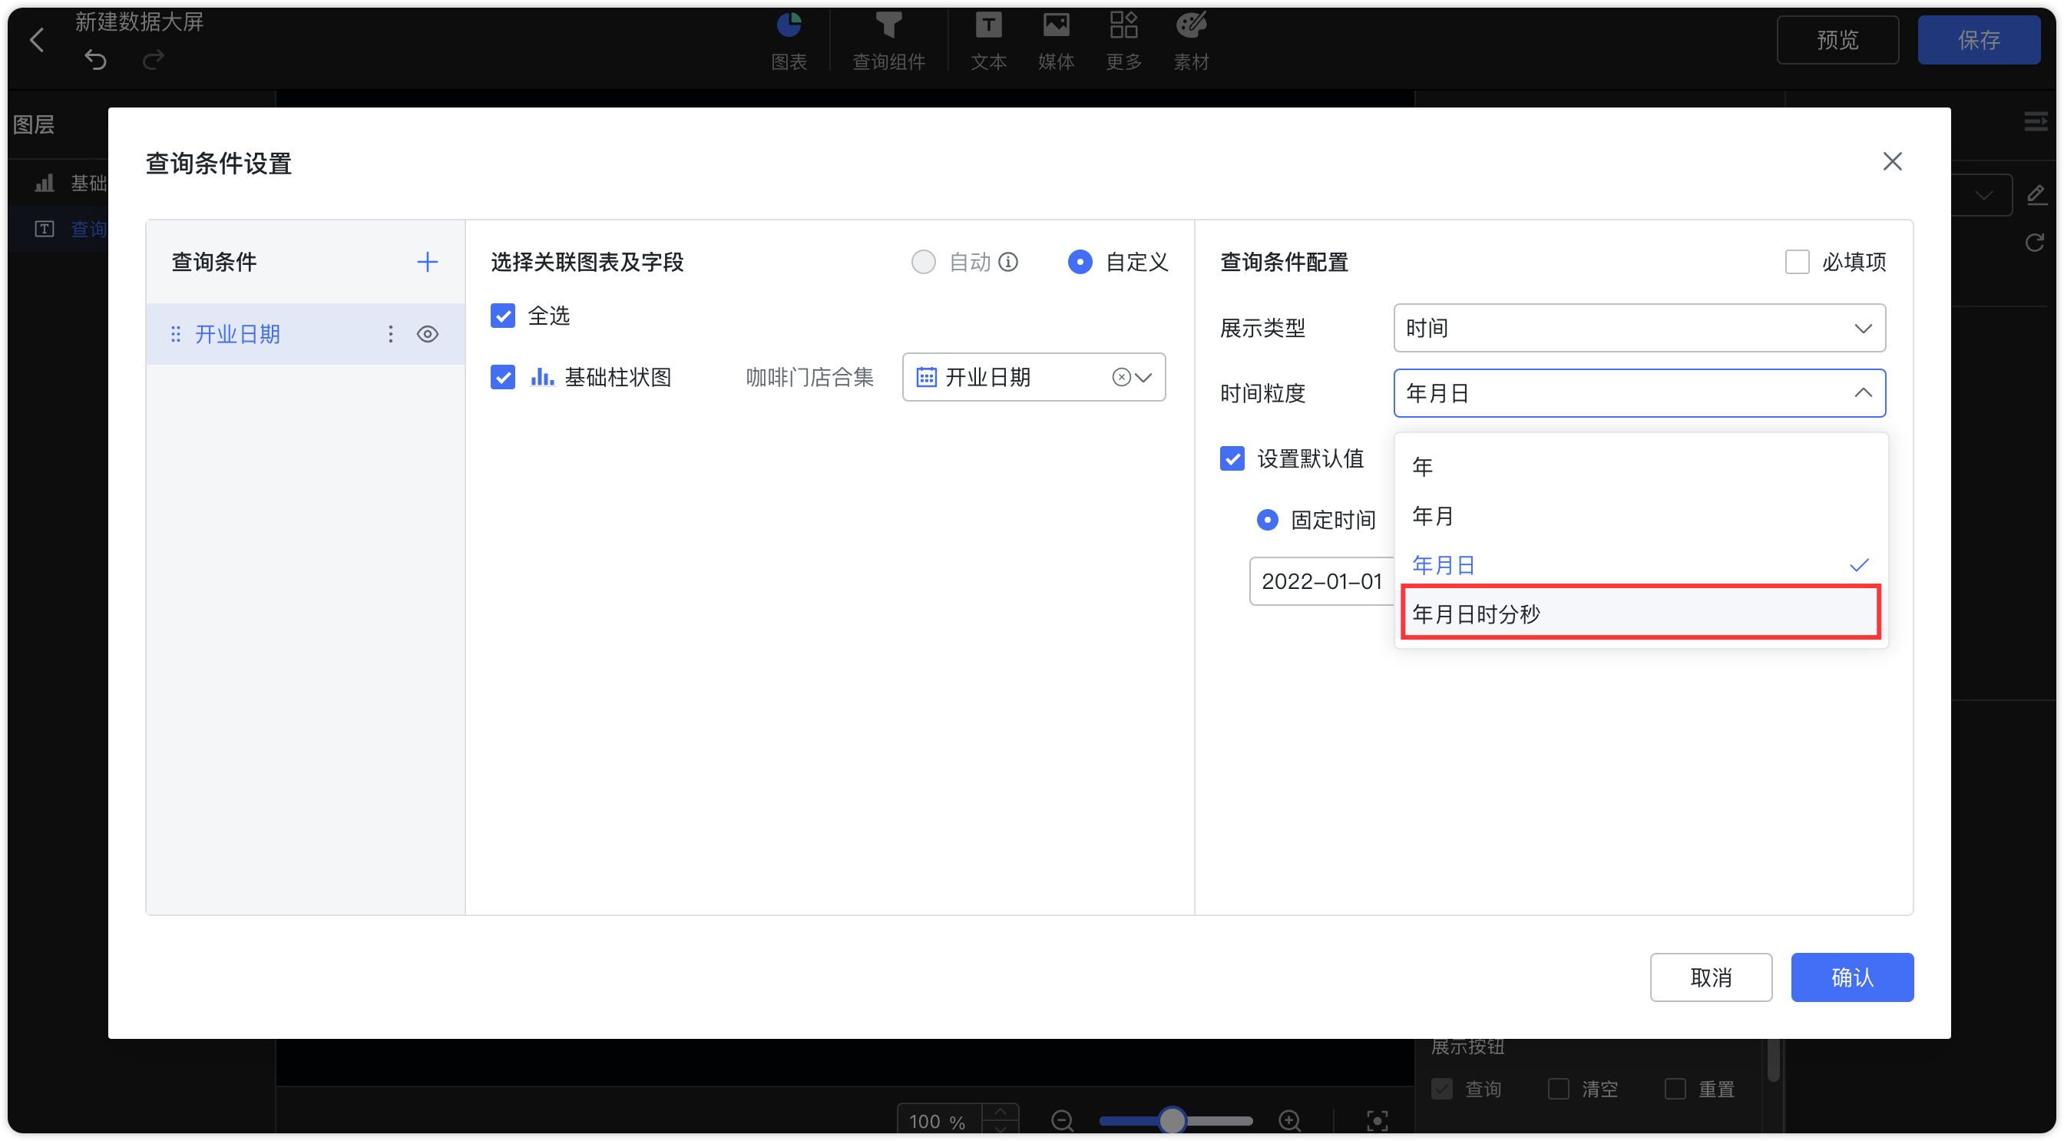
Task: Choose 年月日 from the granularity list
Action: [x=1640, y=565]
